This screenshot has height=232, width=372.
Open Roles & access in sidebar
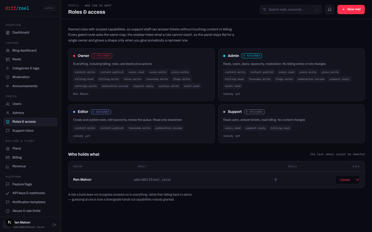click(x=30, y=122)
